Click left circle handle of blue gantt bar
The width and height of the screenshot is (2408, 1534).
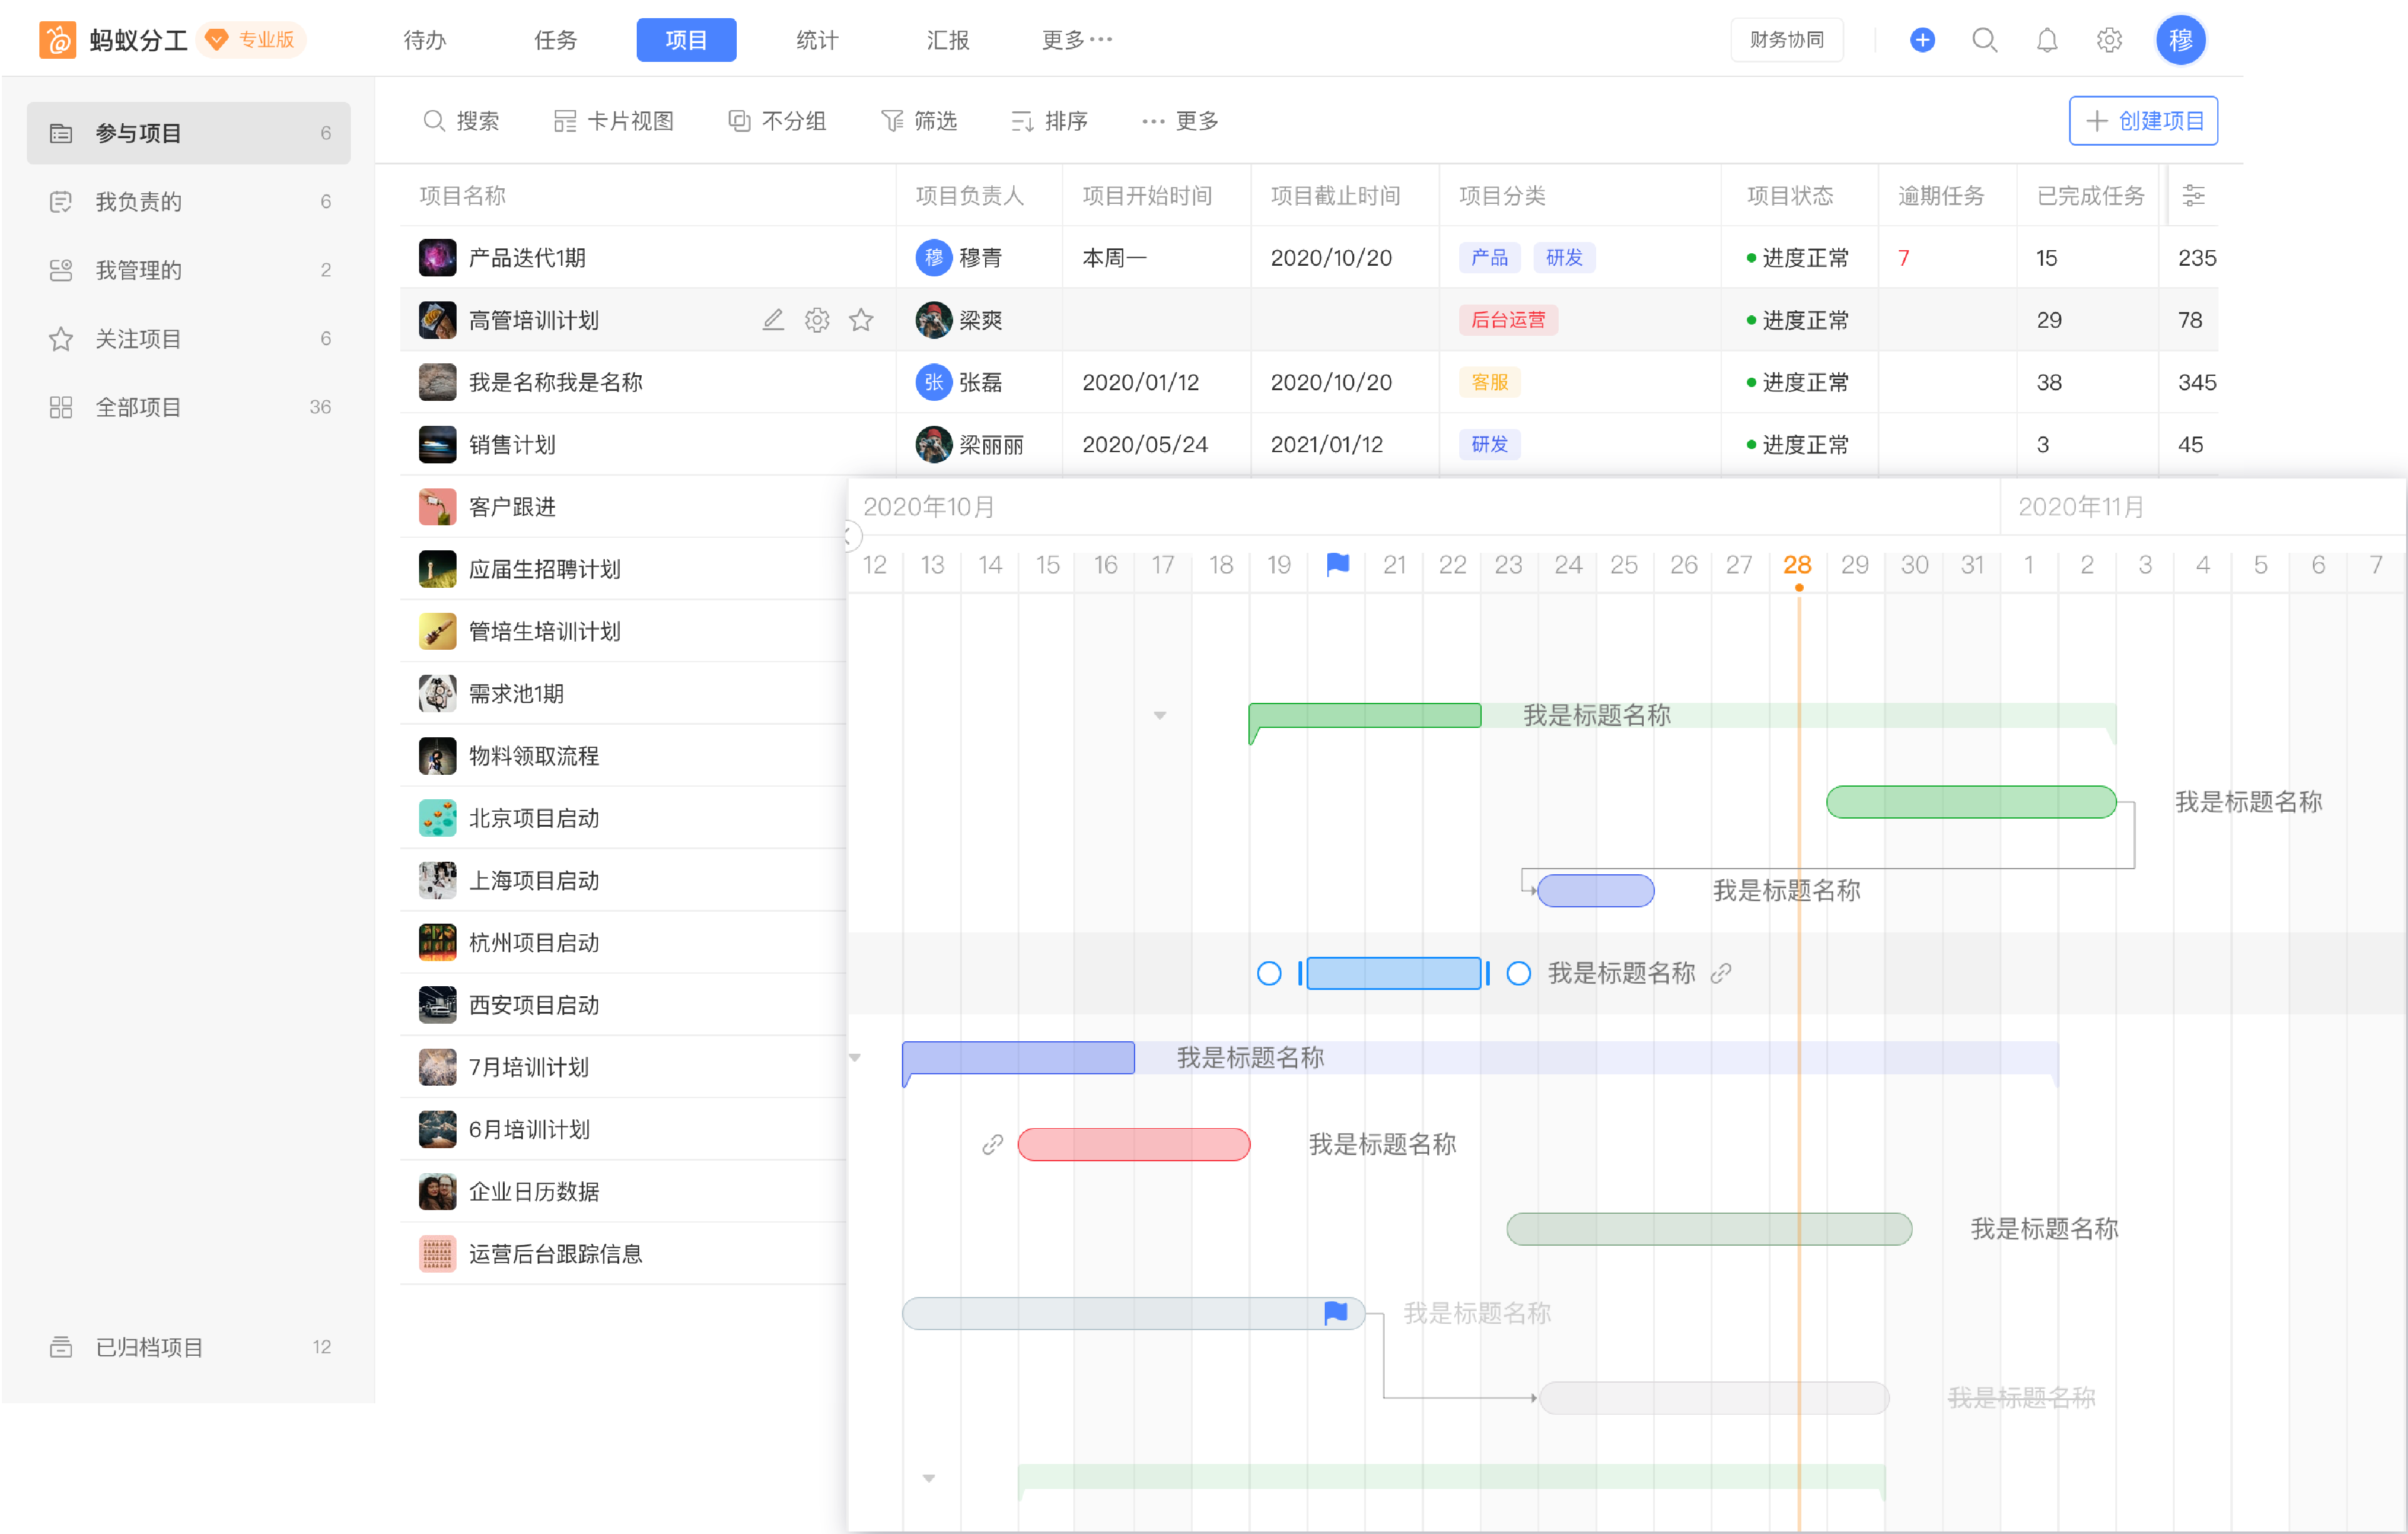[1268, 973]
